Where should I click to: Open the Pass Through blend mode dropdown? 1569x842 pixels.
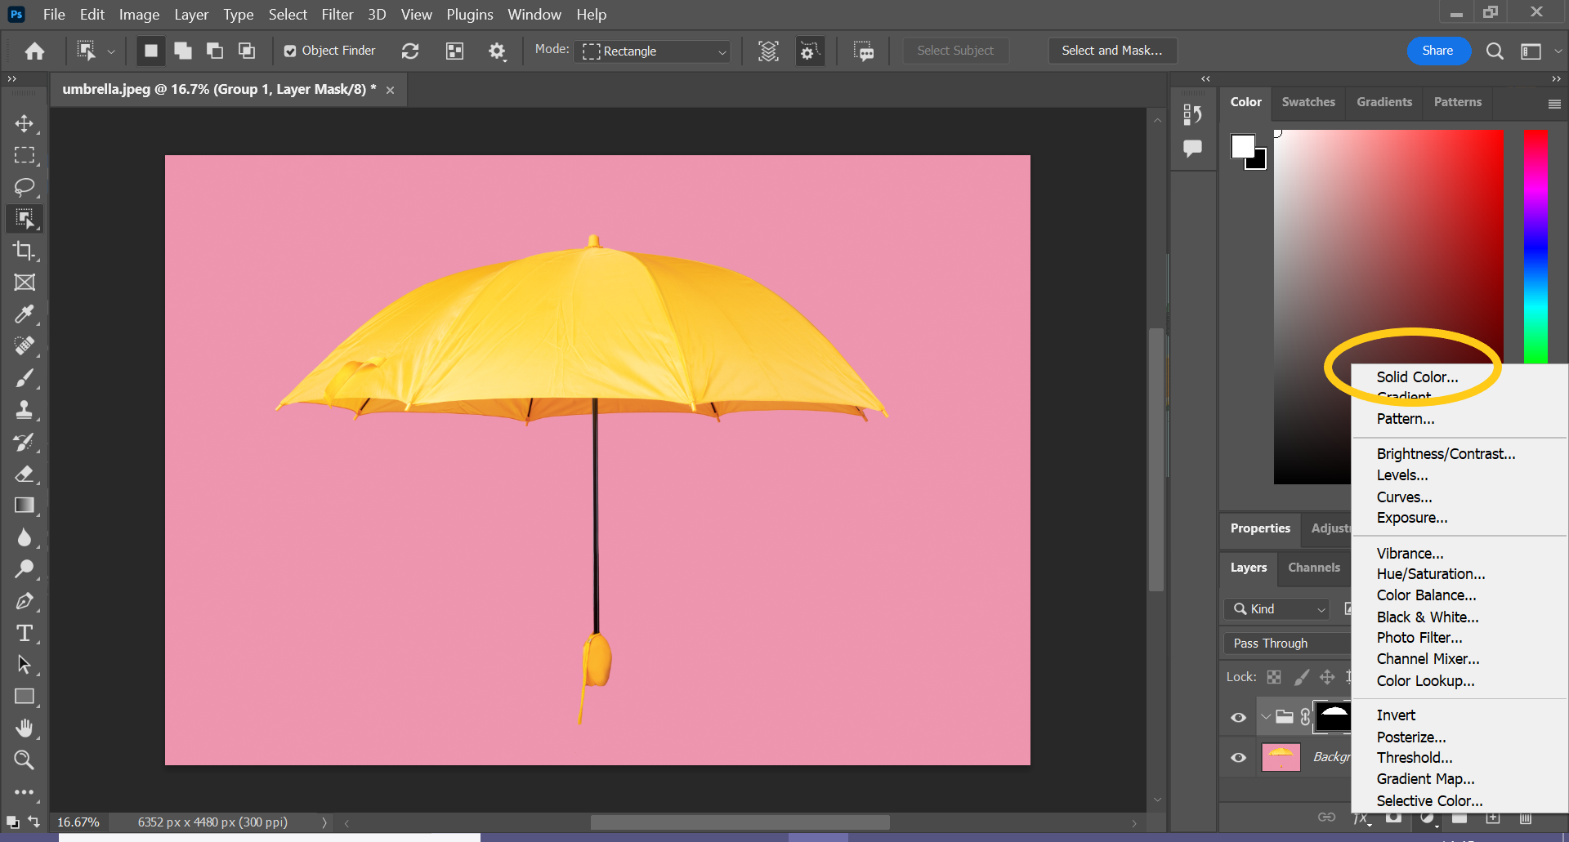click(x=1288, y=643)
